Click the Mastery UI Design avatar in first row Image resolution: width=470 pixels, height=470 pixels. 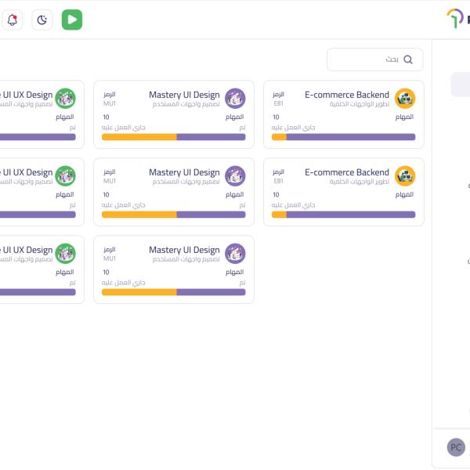(x=235, y=99)
